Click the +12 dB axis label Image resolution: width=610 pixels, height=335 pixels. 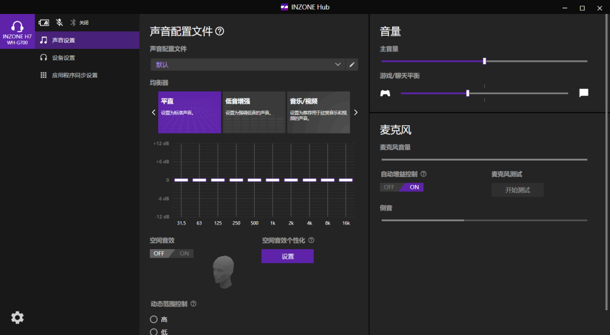pos(161,144)
